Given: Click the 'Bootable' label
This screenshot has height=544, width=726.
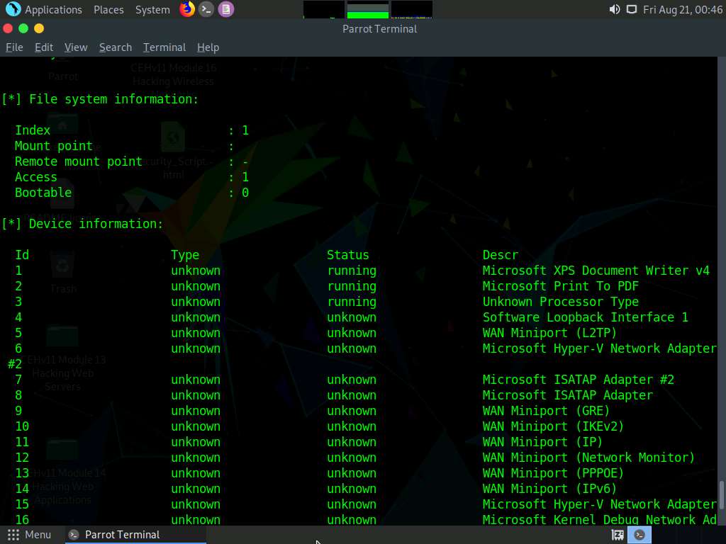Looking at the screenshot, I should pyautogui.click(x=43, y=193).
